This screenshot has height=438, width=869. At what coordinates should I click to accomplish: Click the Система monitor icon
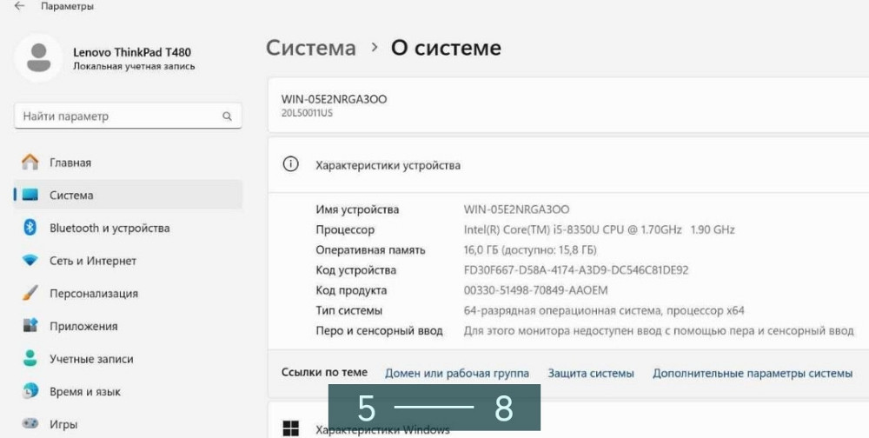(30, 196)
